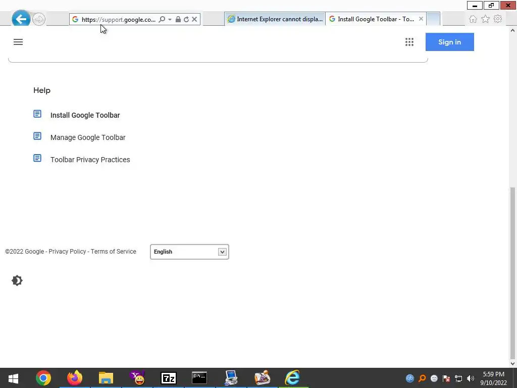Screen dimensions: 517x388
Task: Click the security lock icon in address bar
Action: coord(178,20)
